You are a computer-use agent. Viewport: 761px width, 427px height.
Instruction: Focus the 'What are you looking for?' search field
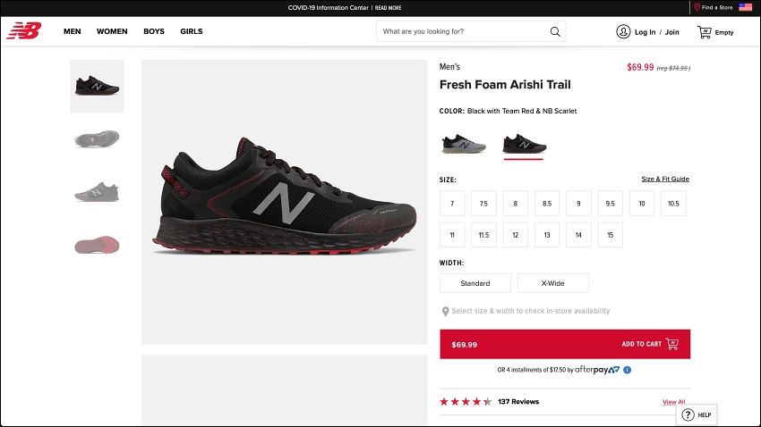coord(463,31)
